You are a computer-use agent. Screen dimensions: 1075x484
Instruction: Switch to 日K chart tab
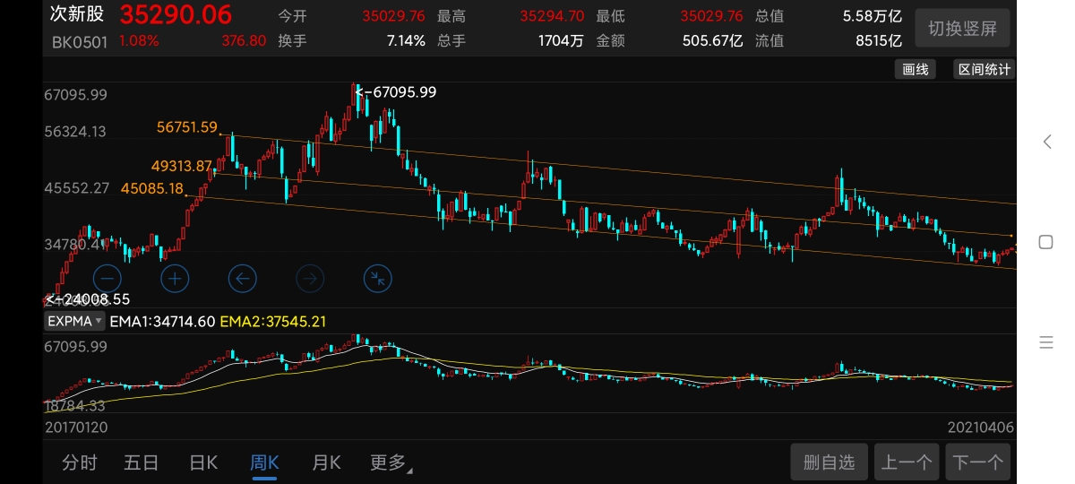click(203, 462)
